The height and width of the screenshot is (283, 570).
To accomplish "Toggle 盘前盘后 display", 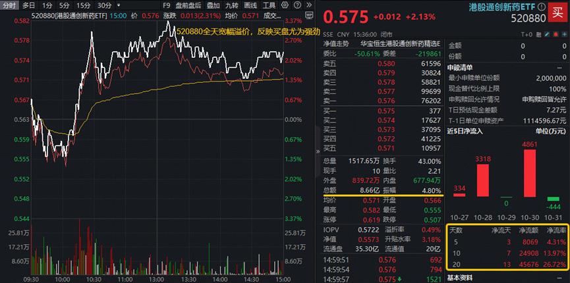I will (188, 5).
